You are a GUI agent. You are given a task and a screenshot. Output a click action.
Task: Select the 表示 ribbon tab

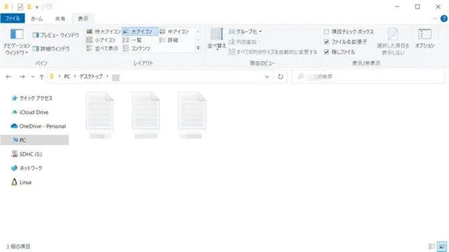click(x=83, y=19)
